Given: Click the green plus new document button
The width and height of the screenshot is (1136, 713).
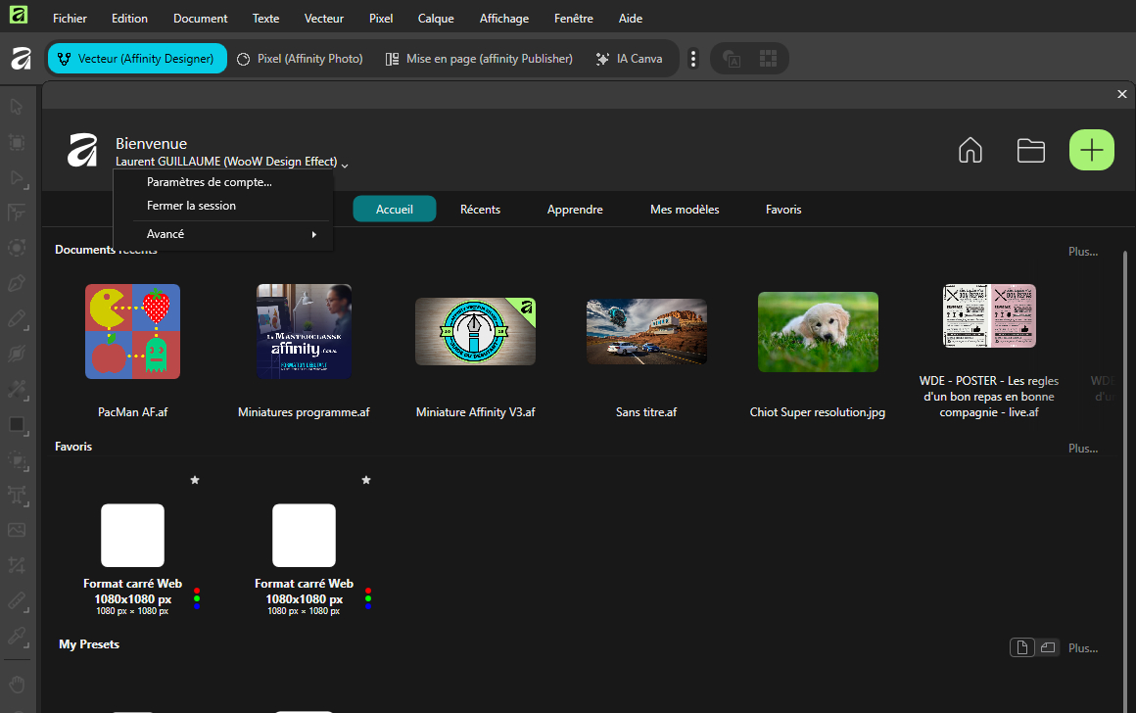Looking at the screenshot, I should coord(1092,150).
